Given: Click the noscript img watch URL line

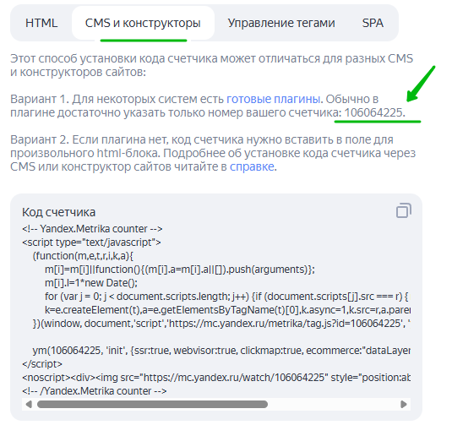Looking at the screenshot, I should [216, 378].
